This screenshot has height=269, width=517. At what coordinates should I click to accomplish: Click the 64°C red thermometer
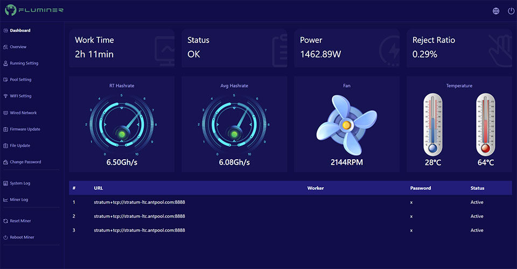pos(486,125)
